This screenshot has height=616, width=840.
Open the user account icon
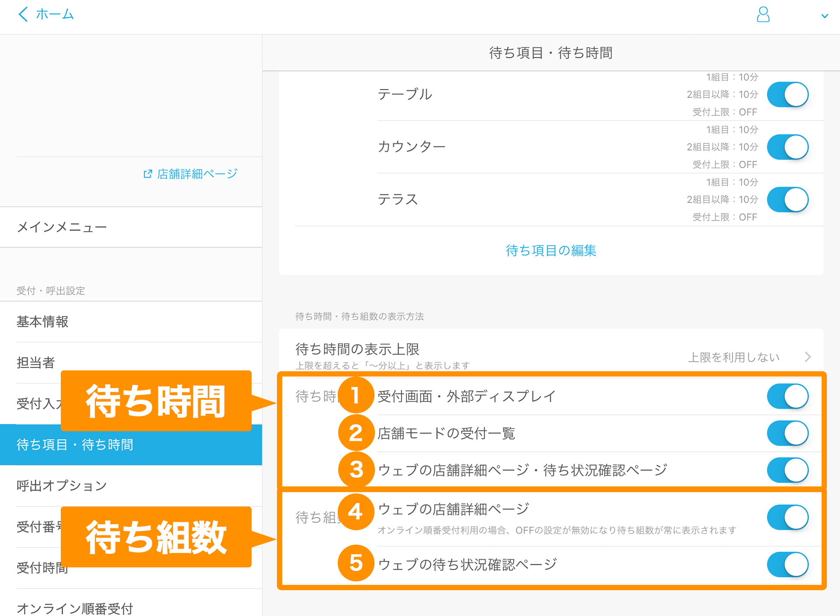point(763,14)
